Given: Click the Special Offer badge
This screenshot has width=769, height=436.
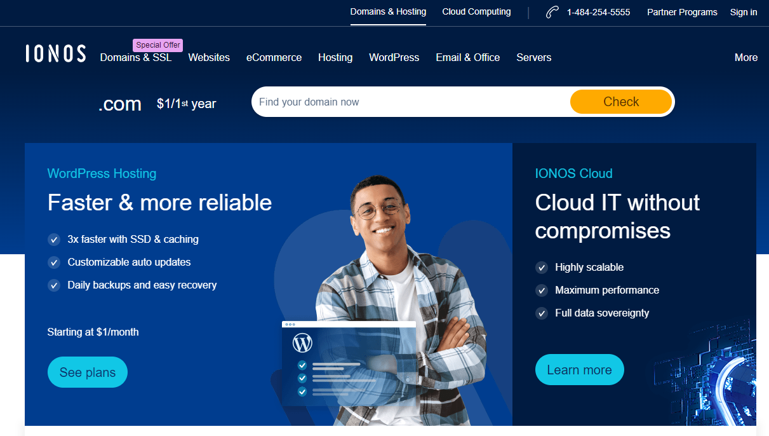Looking at the screenshot, I should point(158,45).
